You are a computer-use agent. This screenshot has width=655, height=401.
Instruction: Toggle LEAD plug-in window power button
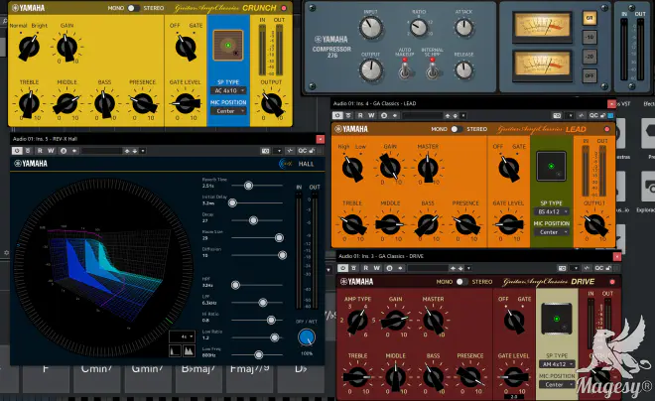[x=337, y=115]
